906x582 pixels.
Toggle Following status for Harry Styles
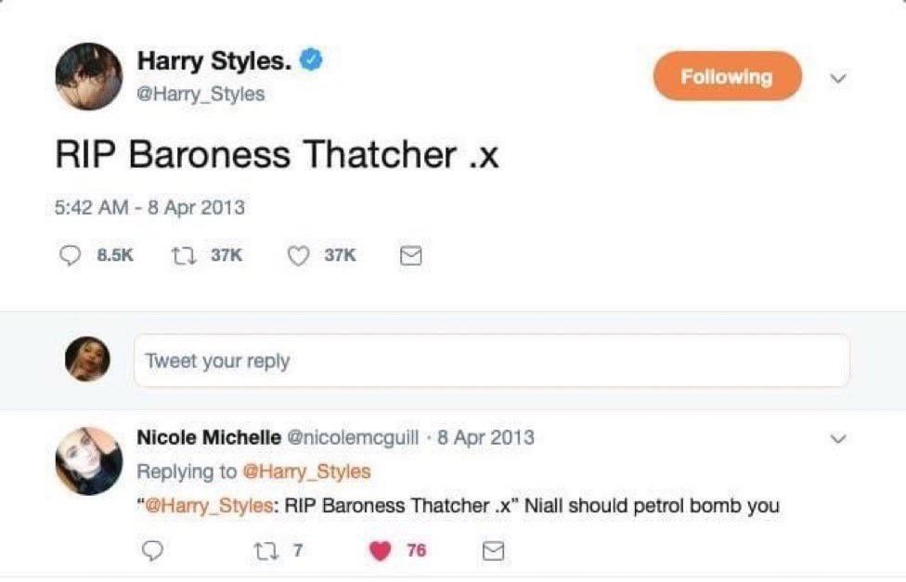tap(727, 76)
